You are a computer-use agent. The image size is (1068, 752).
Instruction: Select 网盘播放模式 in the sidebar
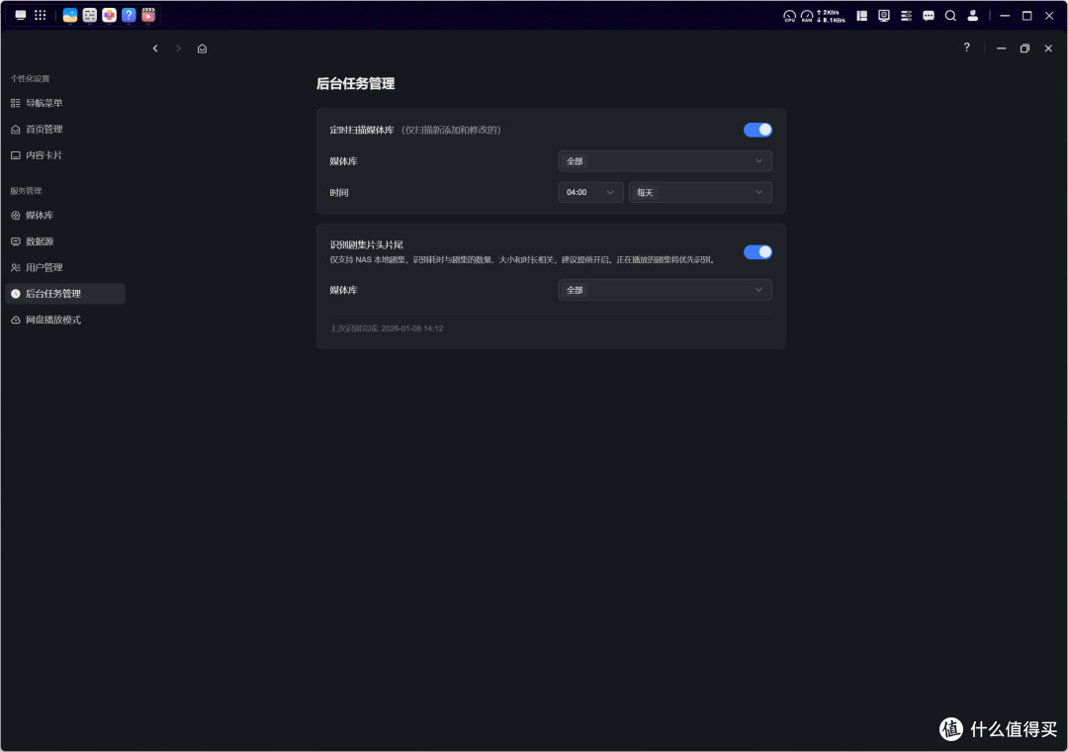tap(64, 320)
